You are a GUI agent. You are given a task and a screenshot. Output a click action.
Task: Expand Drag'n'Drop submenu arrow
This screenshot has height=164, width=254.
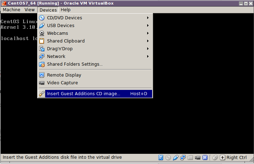148,49
